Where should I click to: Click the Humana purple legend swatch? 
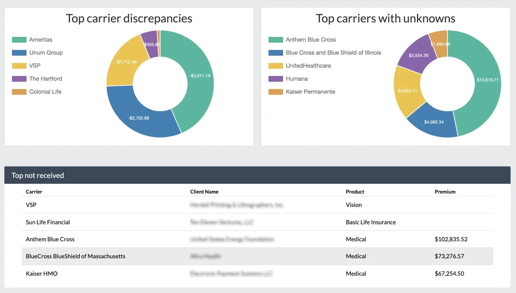tap(276, 79)
